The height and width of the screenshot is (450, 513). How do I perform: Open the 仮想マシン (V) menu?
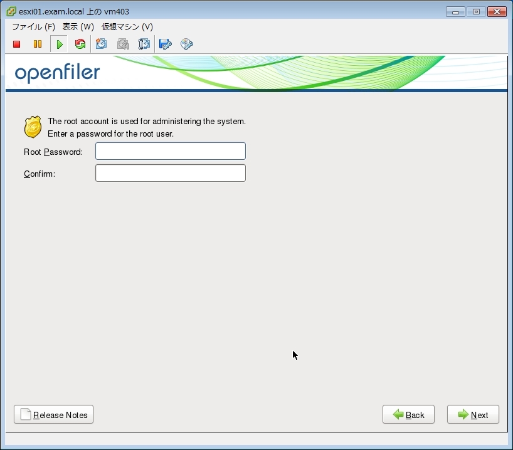point(127,27)
